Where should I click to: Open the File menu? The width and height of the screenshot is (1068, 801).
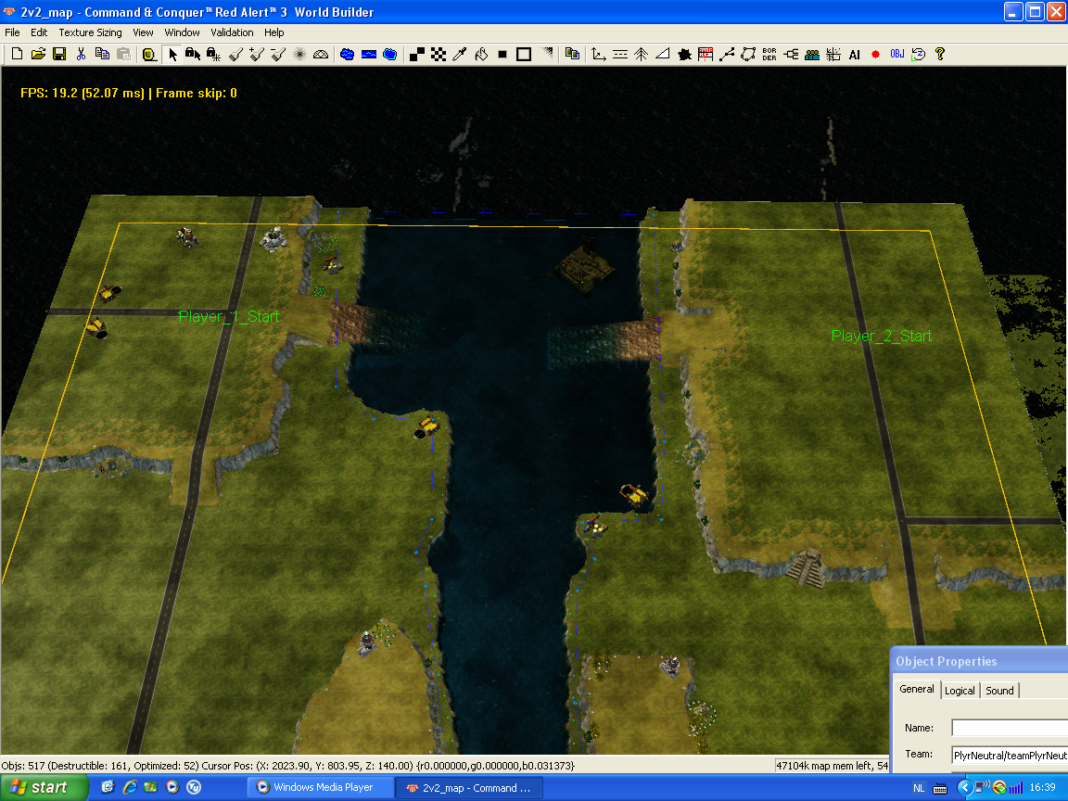tap(12, 32)
